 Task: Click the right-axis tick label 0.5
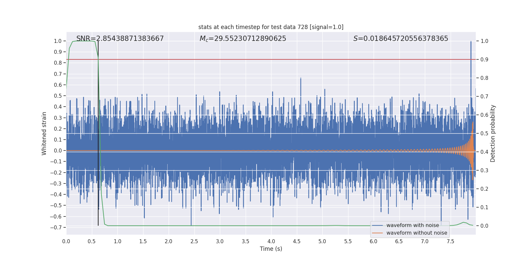(484, 134)
